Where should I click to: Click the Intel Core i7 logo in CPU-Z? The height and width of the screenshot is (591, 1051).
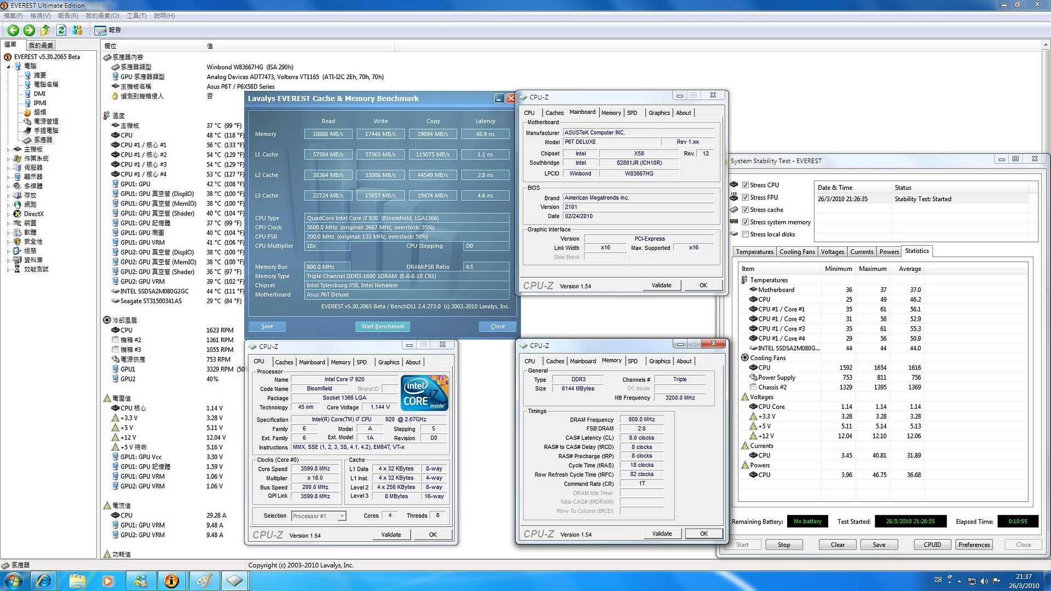pyautogui.click(x=424, y=393)
